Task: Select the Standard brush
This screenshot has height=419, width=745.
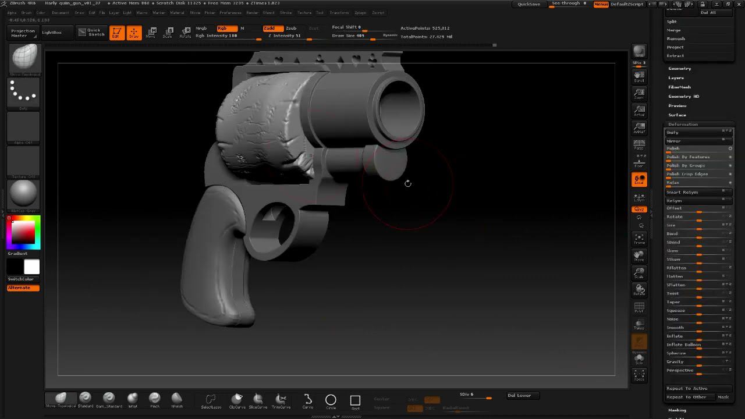Action: pos(85,399)
